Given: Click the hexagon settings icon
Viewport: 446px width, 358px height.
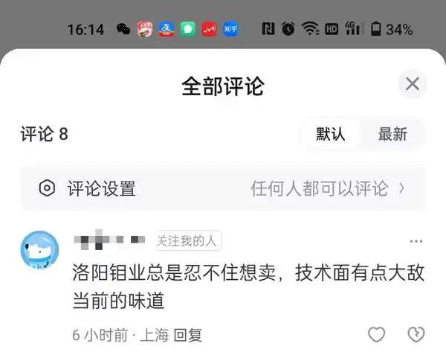Looking at the screenshot, I should click(47, 188).
